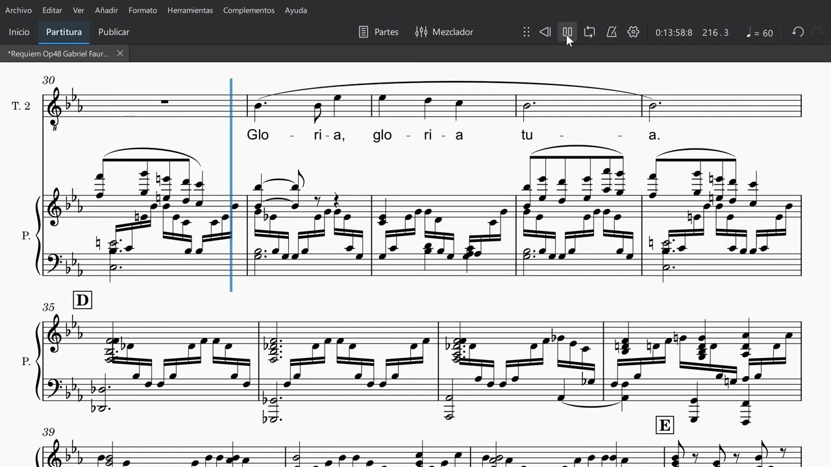Select the lyric syllable "Glo" in tenor part
The height and width of the screenshot is (467, 831).
(x=258, y=135)
